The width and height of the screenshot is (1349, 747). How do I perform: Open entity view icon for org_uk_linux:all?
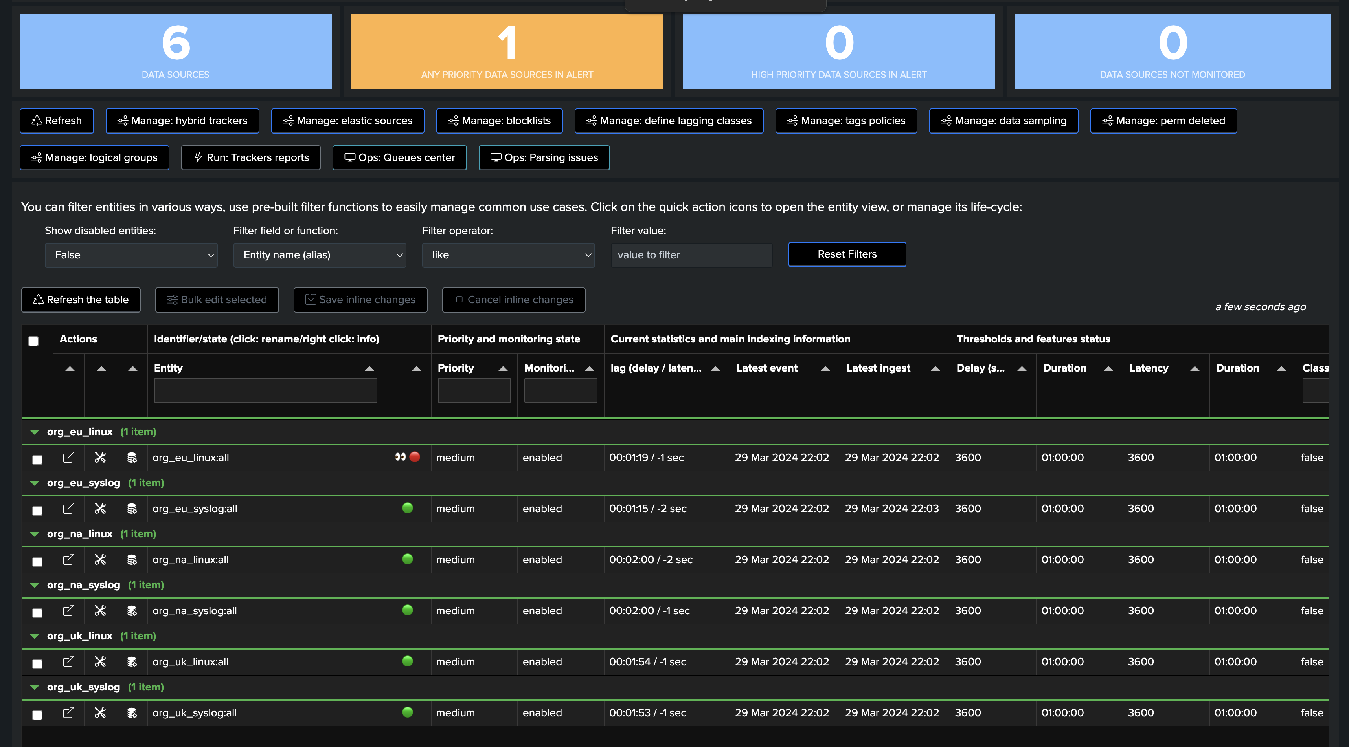click(69, 662)
